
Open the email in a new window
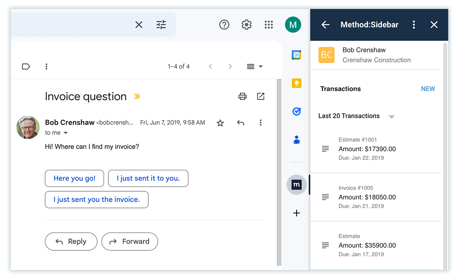point(261,96)
